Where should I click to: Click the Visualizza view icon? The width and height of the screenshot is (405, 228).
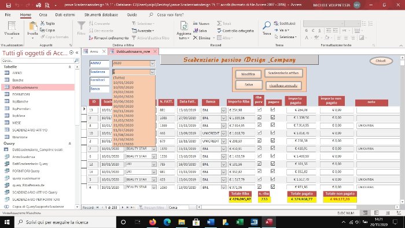12,26
